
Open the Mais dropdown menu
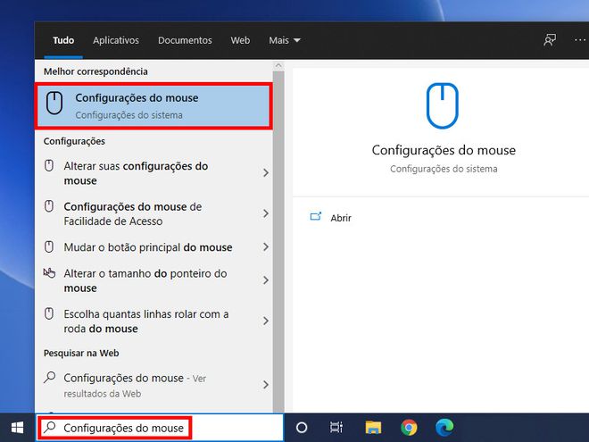point(285,40)
